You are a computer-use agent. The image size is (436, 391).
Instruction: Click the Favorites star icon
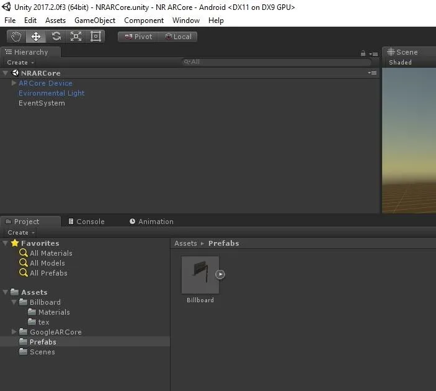tap(15, 243)
